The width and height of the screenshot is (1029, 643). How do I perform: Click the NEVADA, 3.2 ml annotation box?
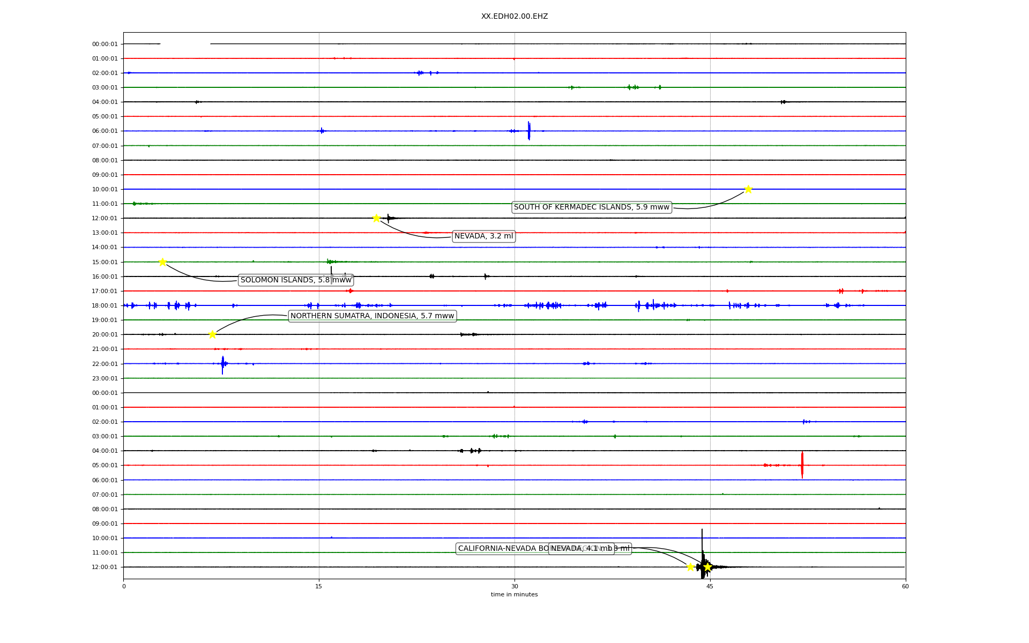[x=483, y=236]
